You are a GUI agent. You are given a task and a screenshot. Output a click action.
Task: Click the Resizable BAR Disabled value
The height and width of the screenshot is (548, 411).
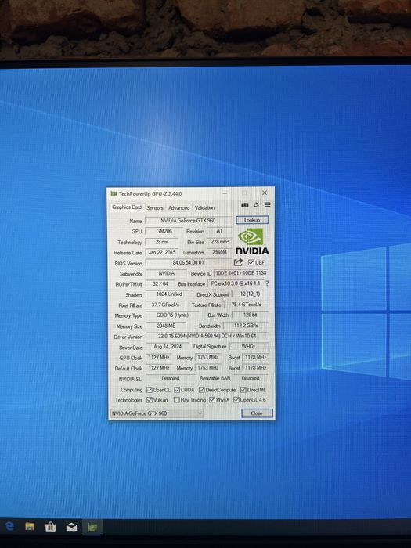251,378
